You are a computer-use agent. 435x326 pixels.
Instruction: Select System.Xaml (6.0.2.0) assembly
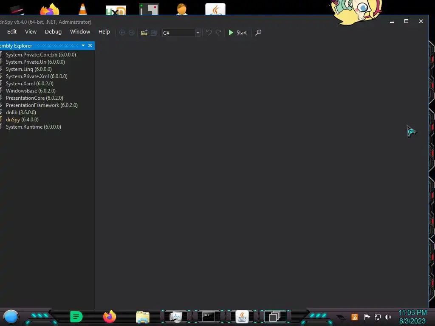click(29, 84)
